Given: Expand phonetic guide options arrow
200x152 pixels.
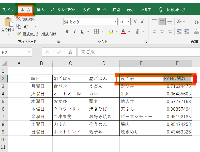Looking at the screenshot, I should click(143, 31).
